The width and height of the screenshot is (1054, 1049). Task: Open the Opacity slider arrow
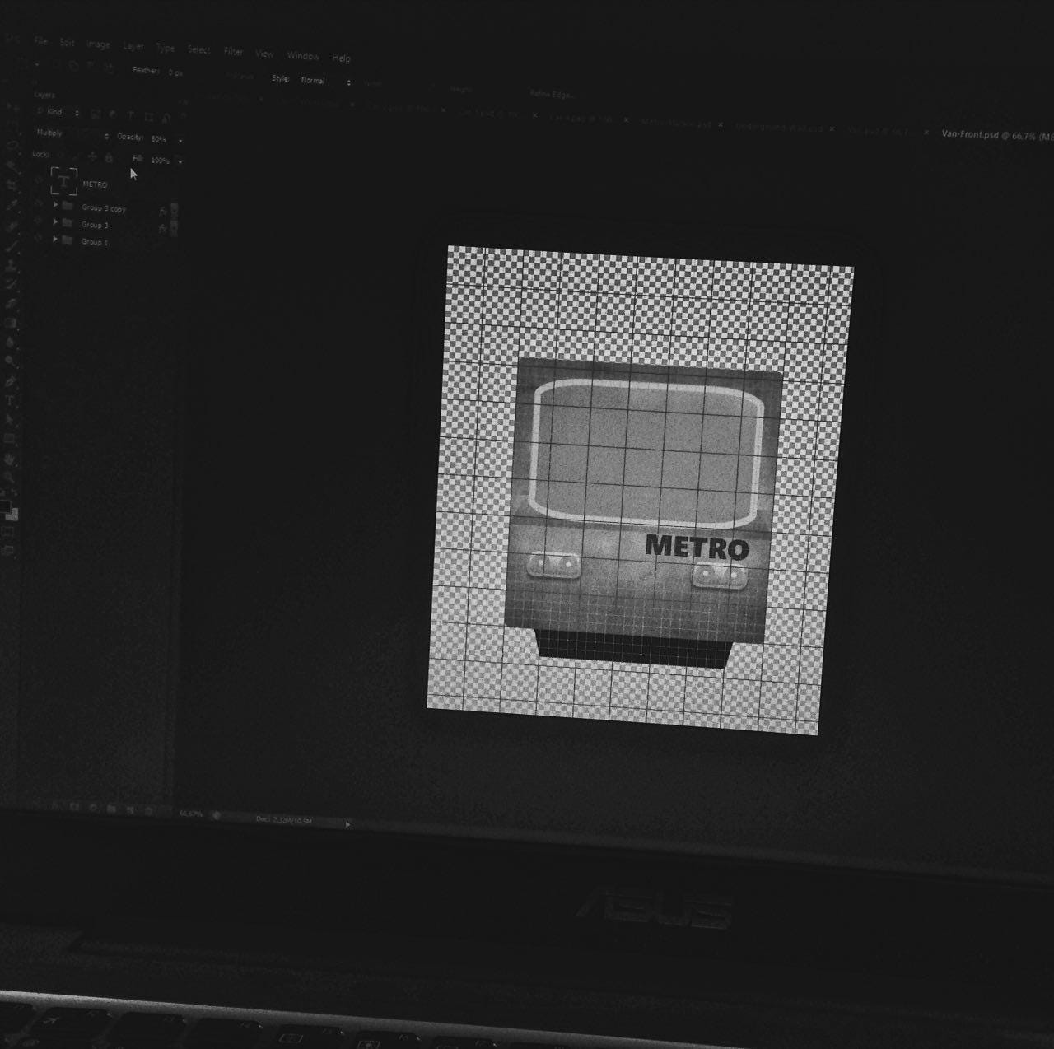click(180, 141)
